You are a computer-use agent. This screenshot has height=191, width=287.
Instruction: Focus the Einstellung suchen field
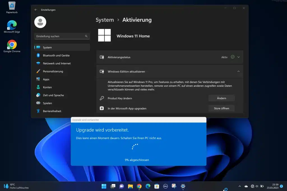pyautogui.click(x=62, y=36)
